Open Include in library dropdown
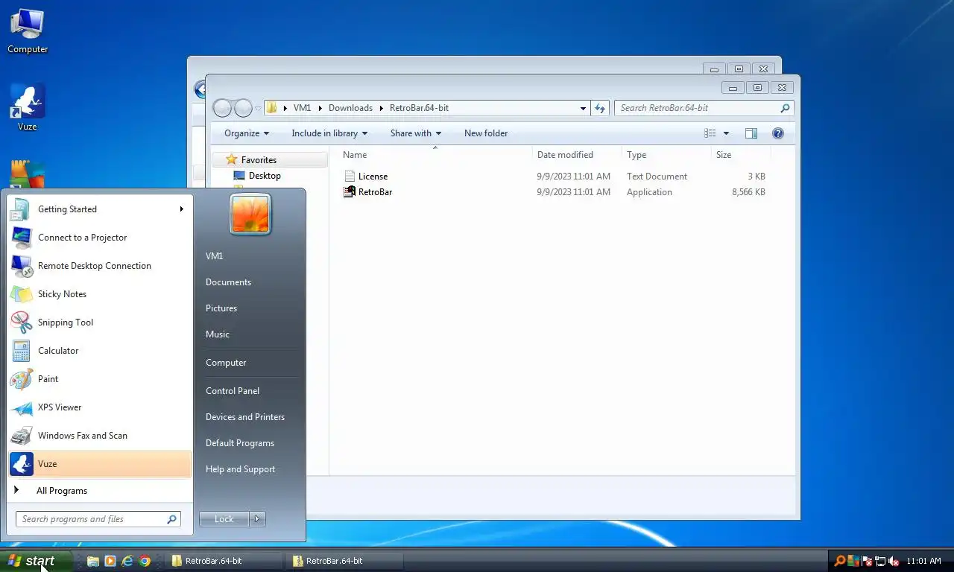Viewport: 954px width, 572px height. point(329,133)
